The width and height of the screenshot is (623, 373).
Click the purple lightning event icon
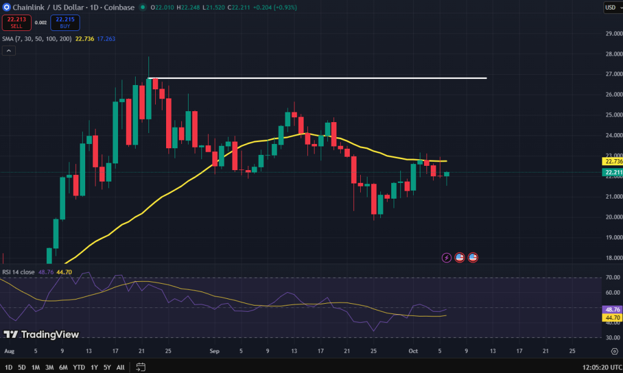pyautogui.click(x=447, y=258)
